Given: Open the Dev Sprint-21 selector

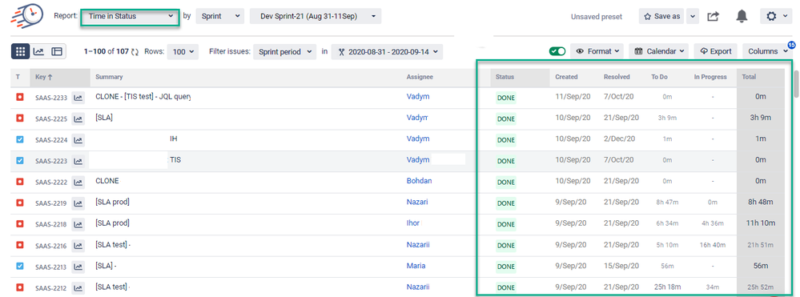Looking at the screenshot, I should 316,16.
